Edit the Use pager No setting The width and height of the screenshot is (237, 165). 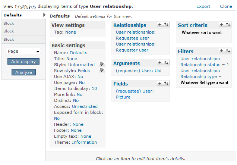(82, 82)
